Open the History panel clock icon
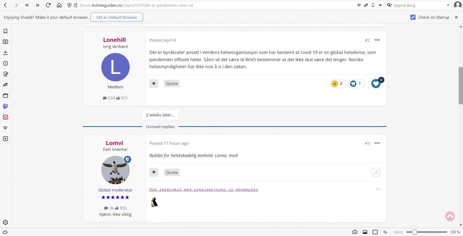 point(5,63)
